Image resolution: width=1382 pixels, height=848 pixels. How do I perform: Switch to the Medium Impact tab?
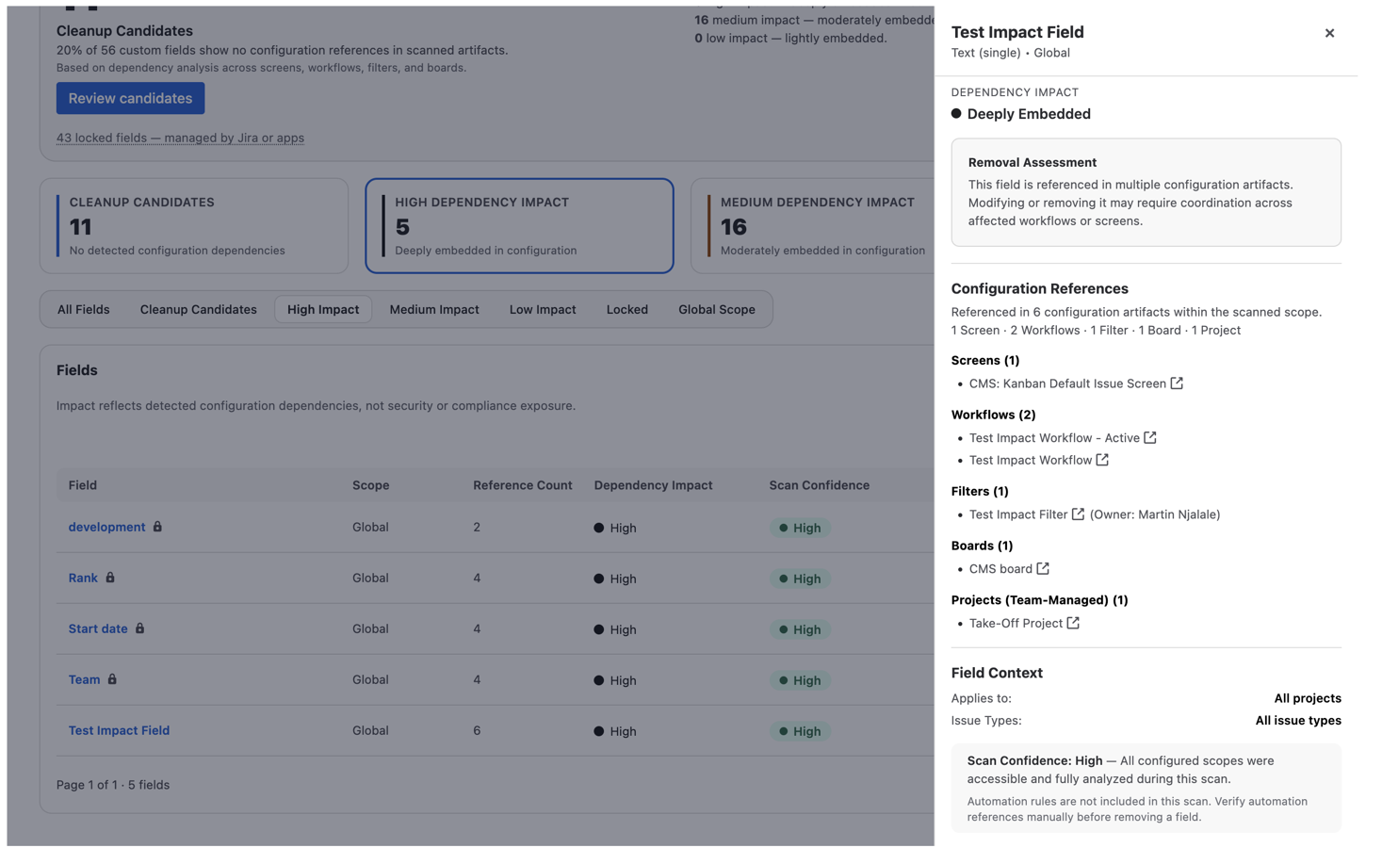434,309
